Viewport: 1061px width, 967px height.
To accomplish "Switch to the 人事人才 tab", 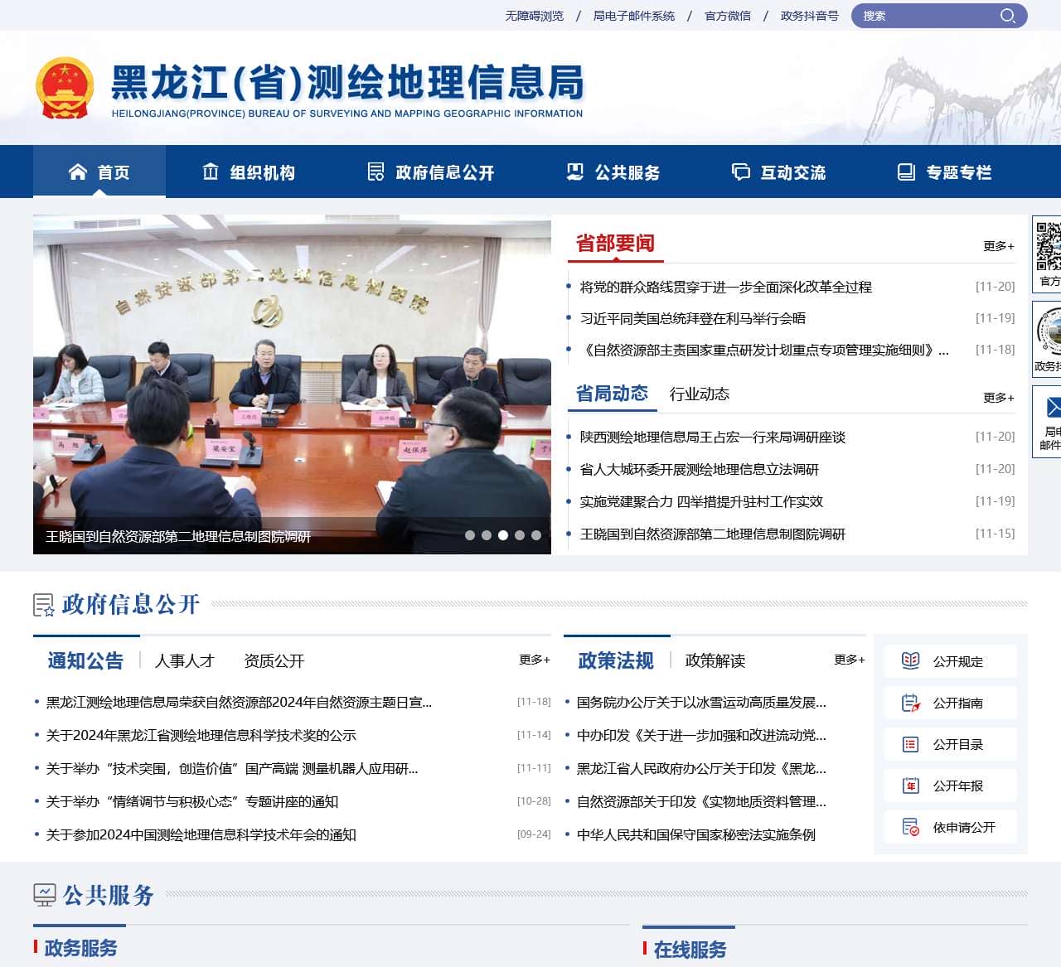I will 184,660.
